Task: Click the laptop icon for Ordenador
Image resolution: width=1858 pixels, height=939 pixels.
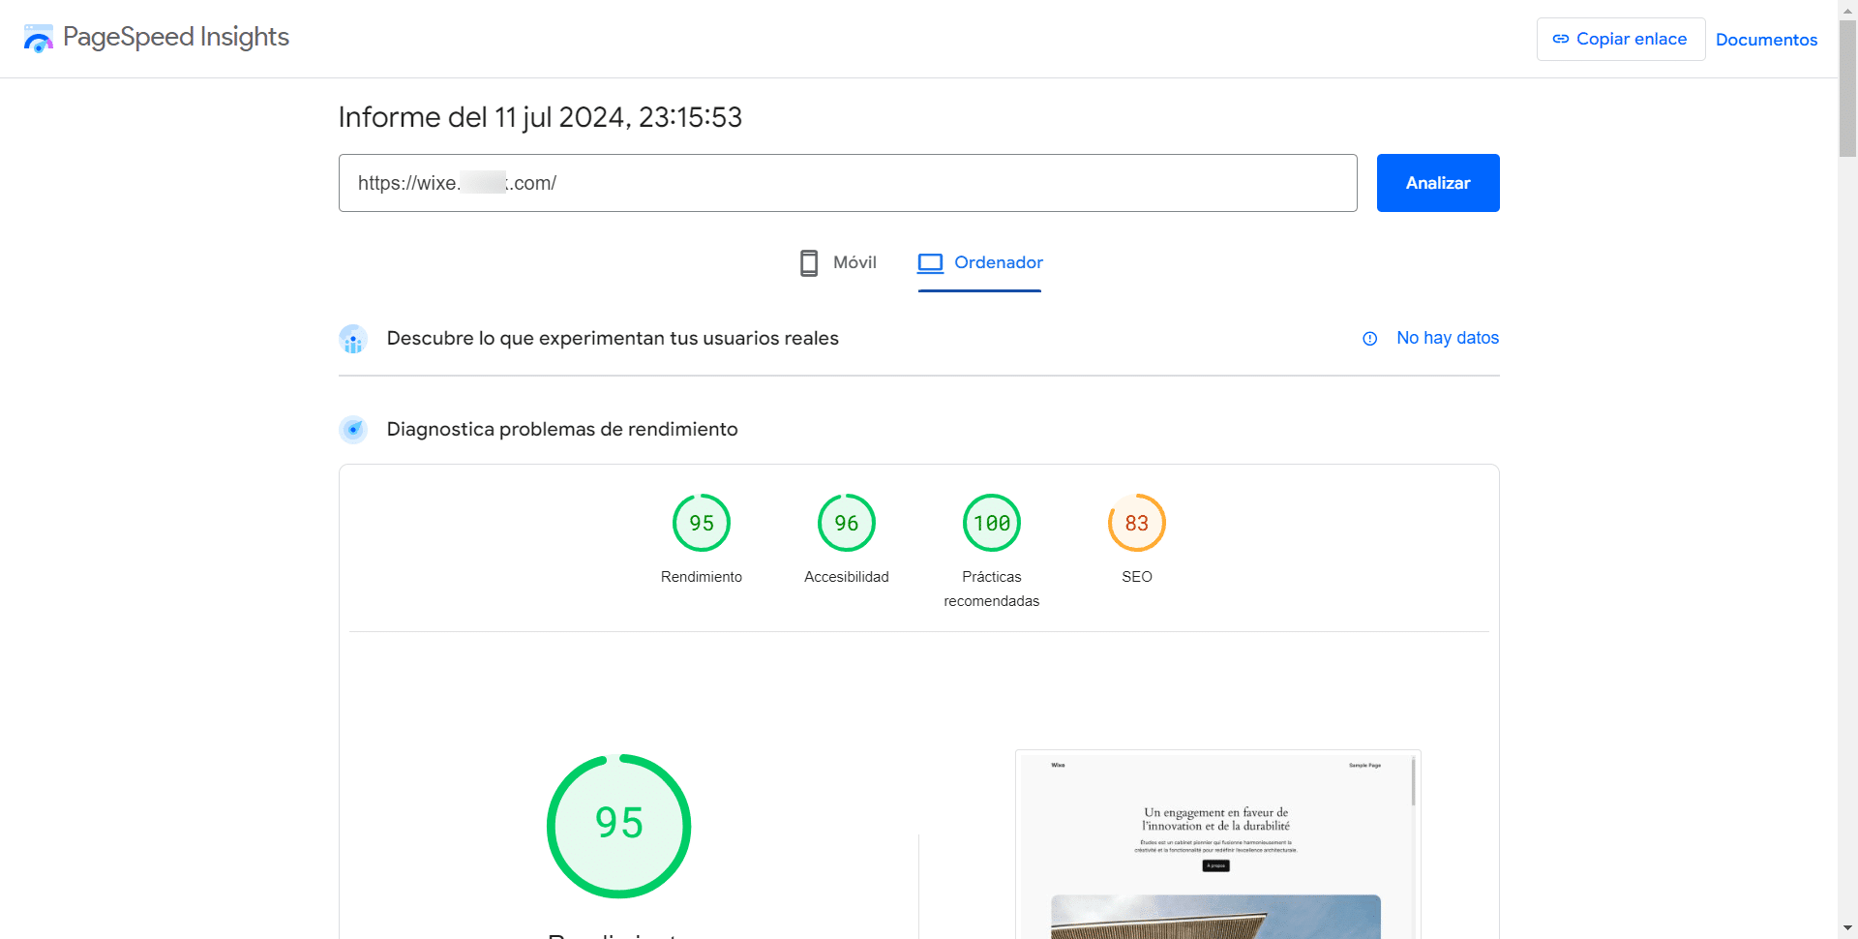Action: (x=930, y=262)
